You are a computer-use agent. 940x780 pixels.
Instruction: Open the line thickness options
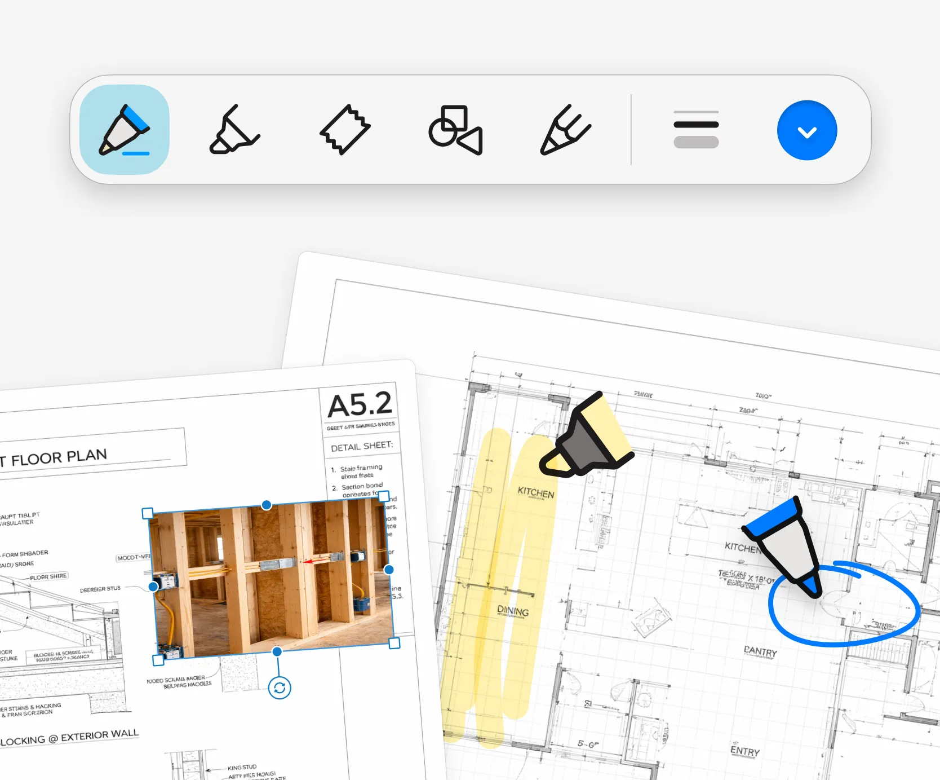pos(696,130)
